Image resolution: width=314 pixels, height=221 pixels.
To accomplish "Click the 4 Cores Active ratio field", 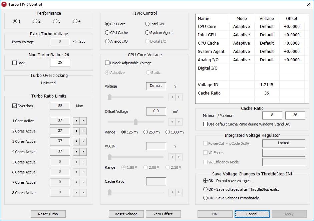I will pos(60,152).
